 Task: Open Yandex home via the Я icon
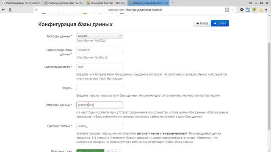(x=10, y=10)
